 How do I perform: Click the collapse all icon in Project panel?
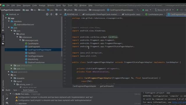[x=51, y=14]
